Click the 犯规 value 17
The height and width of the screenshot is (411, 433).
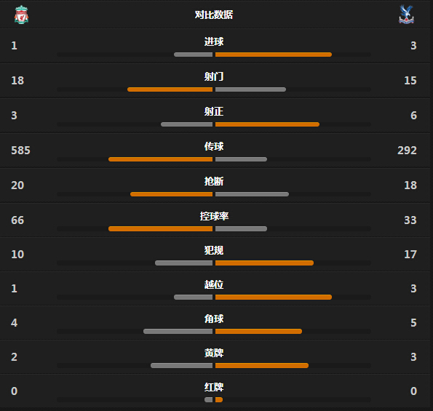(410, 254)
